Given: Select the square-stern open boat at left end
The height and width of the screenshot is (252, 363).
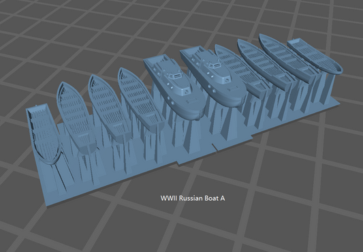Looking at the screenshot, I should (44, 134).
